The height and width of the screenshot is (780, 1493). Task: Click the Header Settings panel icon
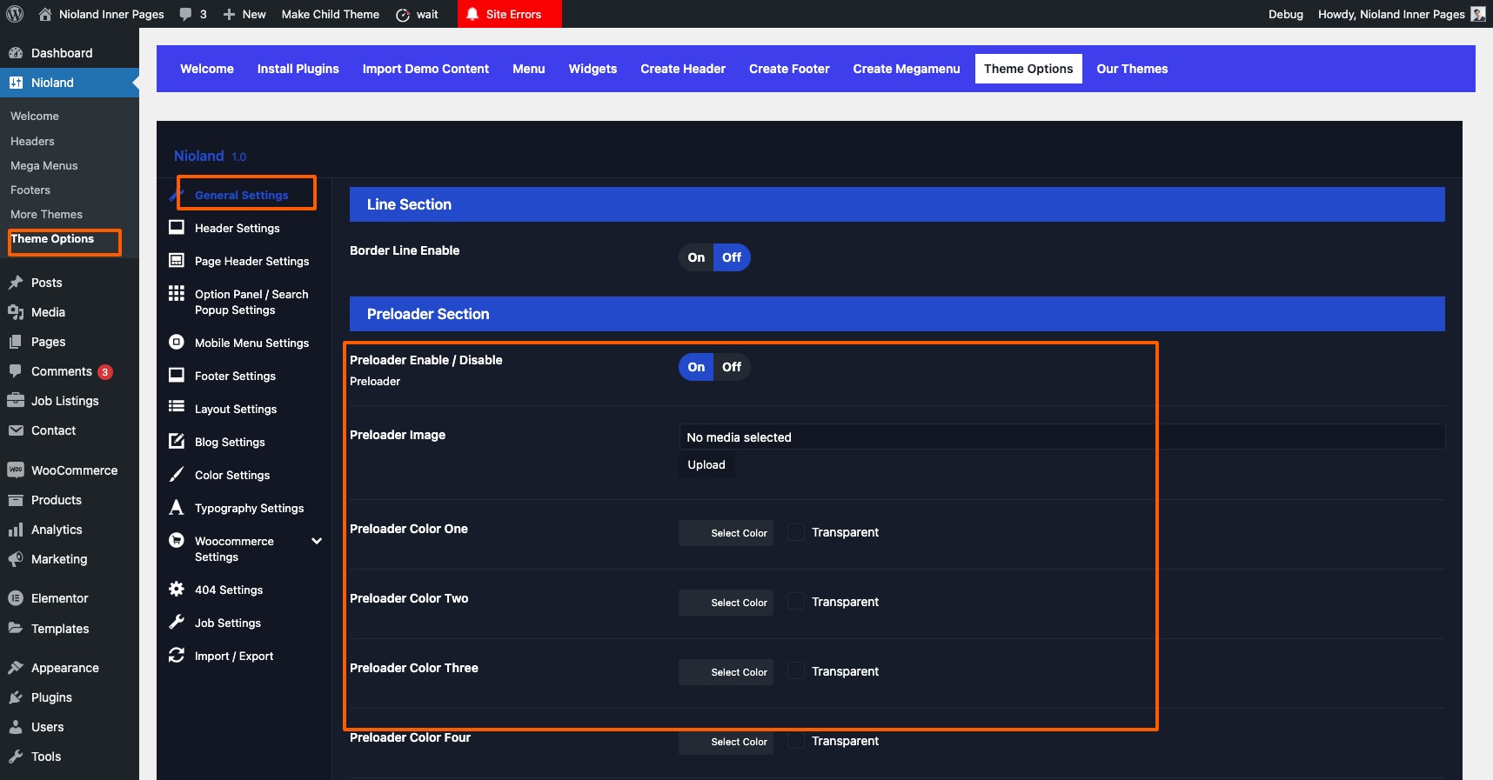click(x=177, y=228)
